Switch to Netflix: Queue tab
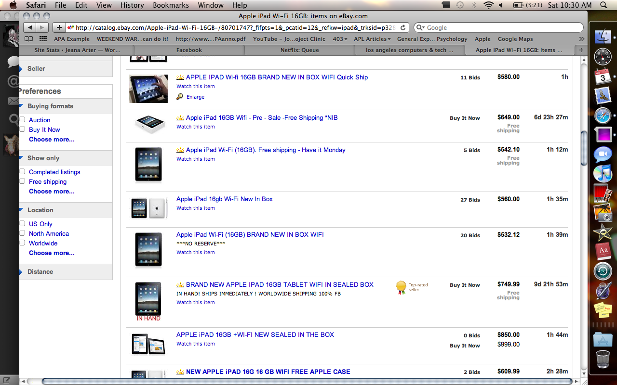This screenshot has width=617, height=385. click(300, 50)
